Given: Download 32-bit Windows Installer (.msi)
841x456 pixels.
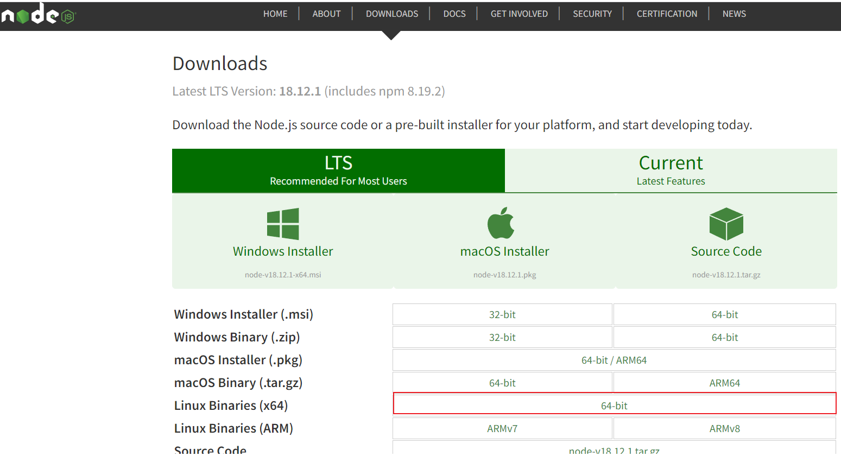Looking at the screenshot, I should coord(502,315).
